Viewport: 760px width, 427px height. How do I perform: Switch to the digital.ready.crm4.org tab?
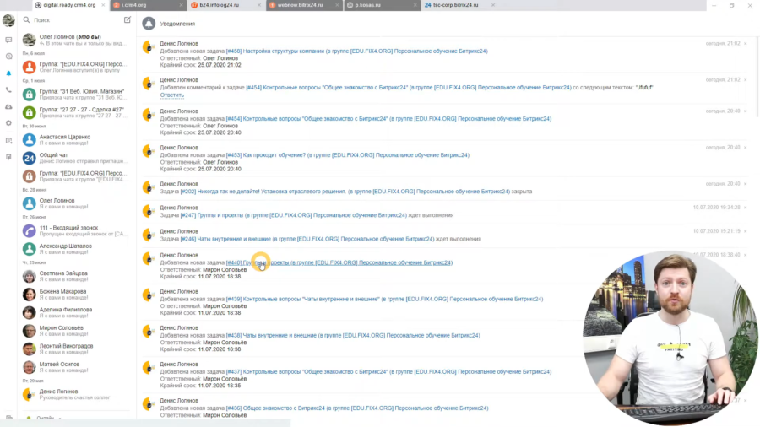68,5
